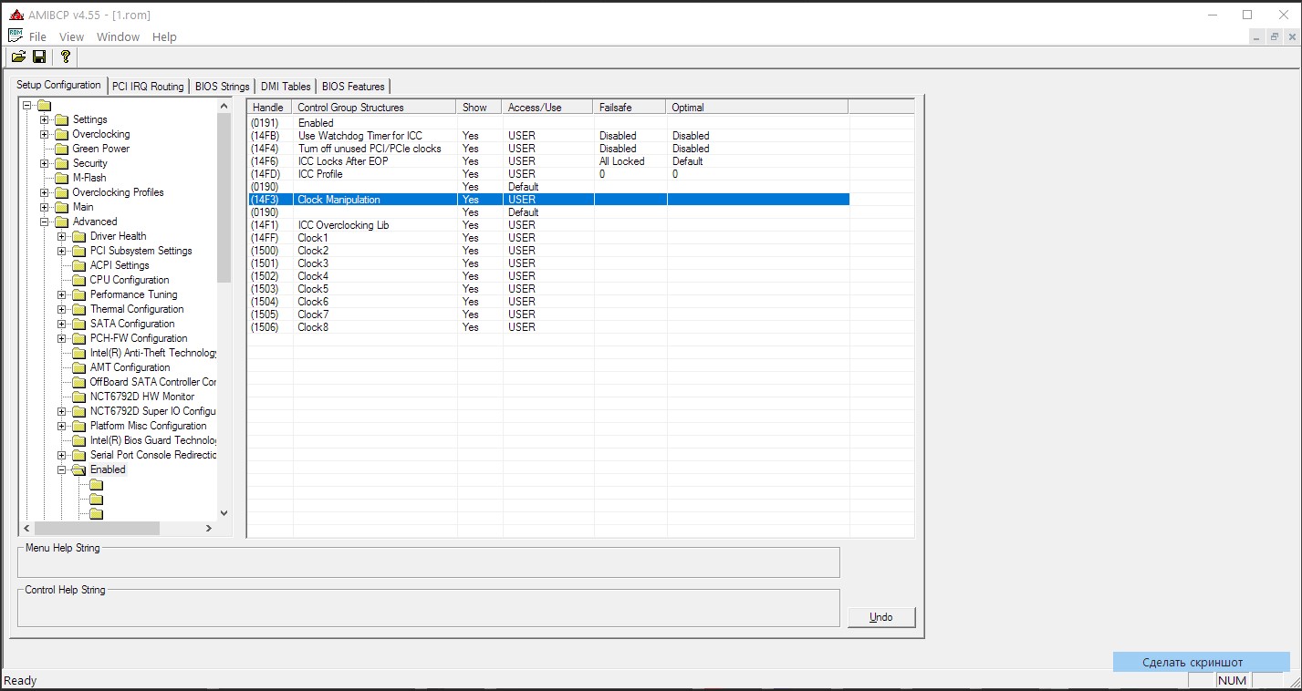Click the Security folder icon

tap(62, 163)
